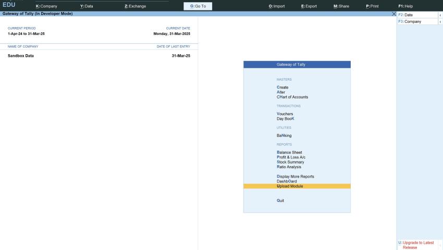443x250 pixels.
Task: Click the EDU logo text
Action: [9, 5]
